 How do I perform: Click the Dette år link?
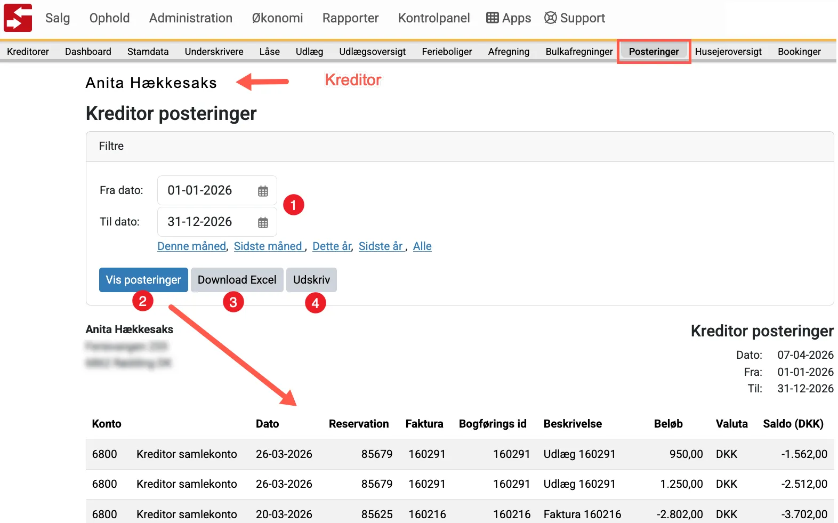[332, 246]
